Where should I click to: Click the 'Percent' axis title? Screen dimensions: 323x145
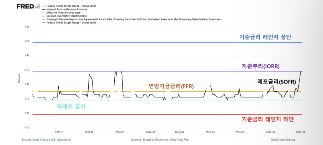point(19,78)
